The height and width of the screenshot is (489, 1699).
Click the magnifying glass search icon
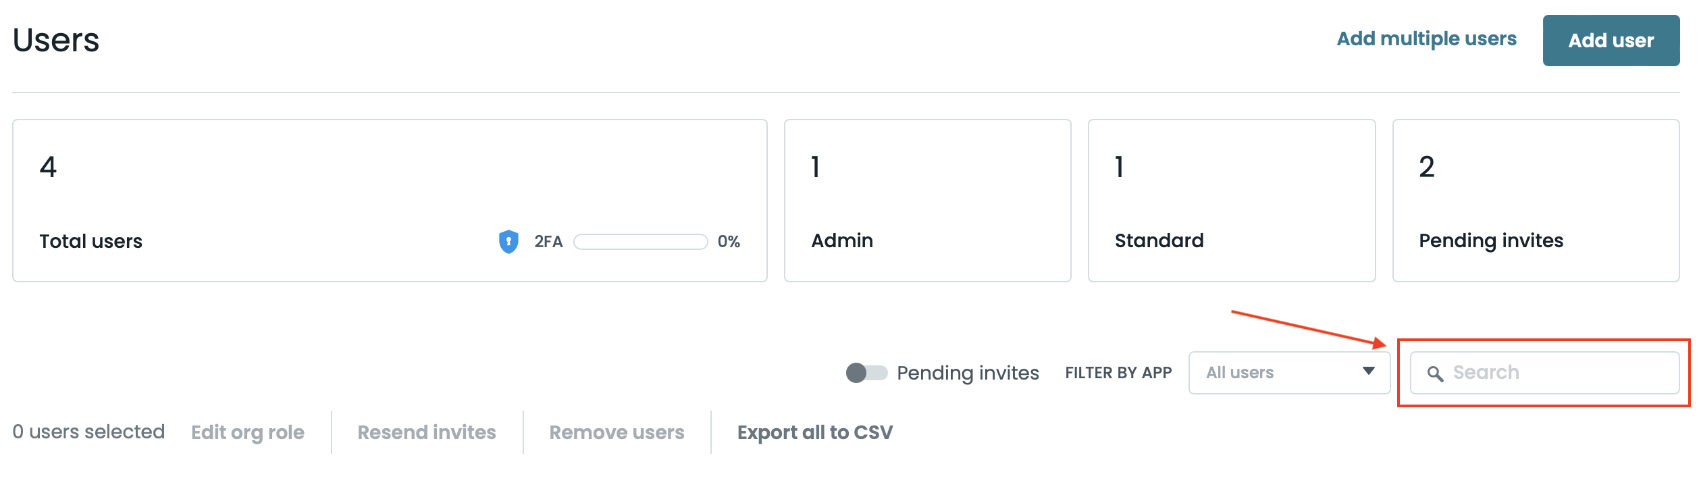coord(1435,374)
